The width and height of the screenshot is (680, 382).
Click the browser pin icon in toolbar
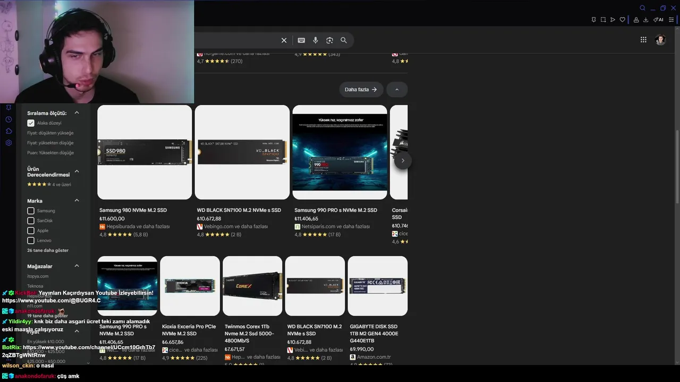593,20
